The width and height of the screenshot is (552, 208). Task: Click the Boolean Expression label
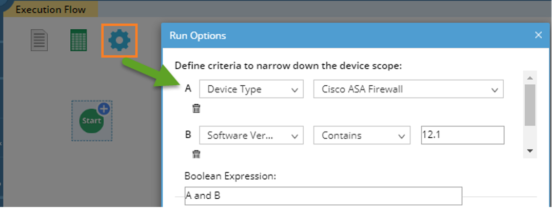click(x=230, y=176)
